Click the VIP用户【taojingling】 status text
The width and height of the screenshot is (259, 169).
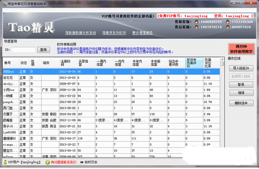coord(24,162)
